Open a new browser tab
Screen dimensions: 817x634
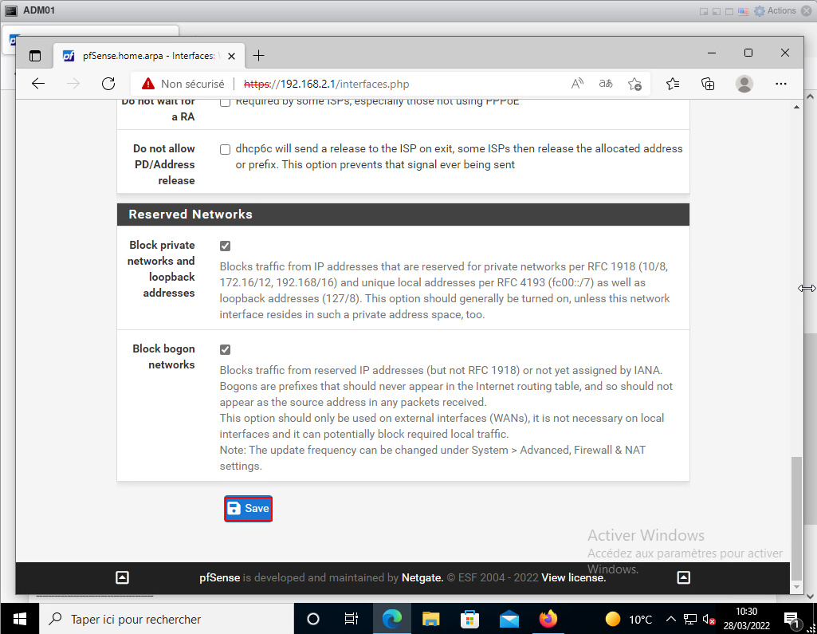[258, 56]
